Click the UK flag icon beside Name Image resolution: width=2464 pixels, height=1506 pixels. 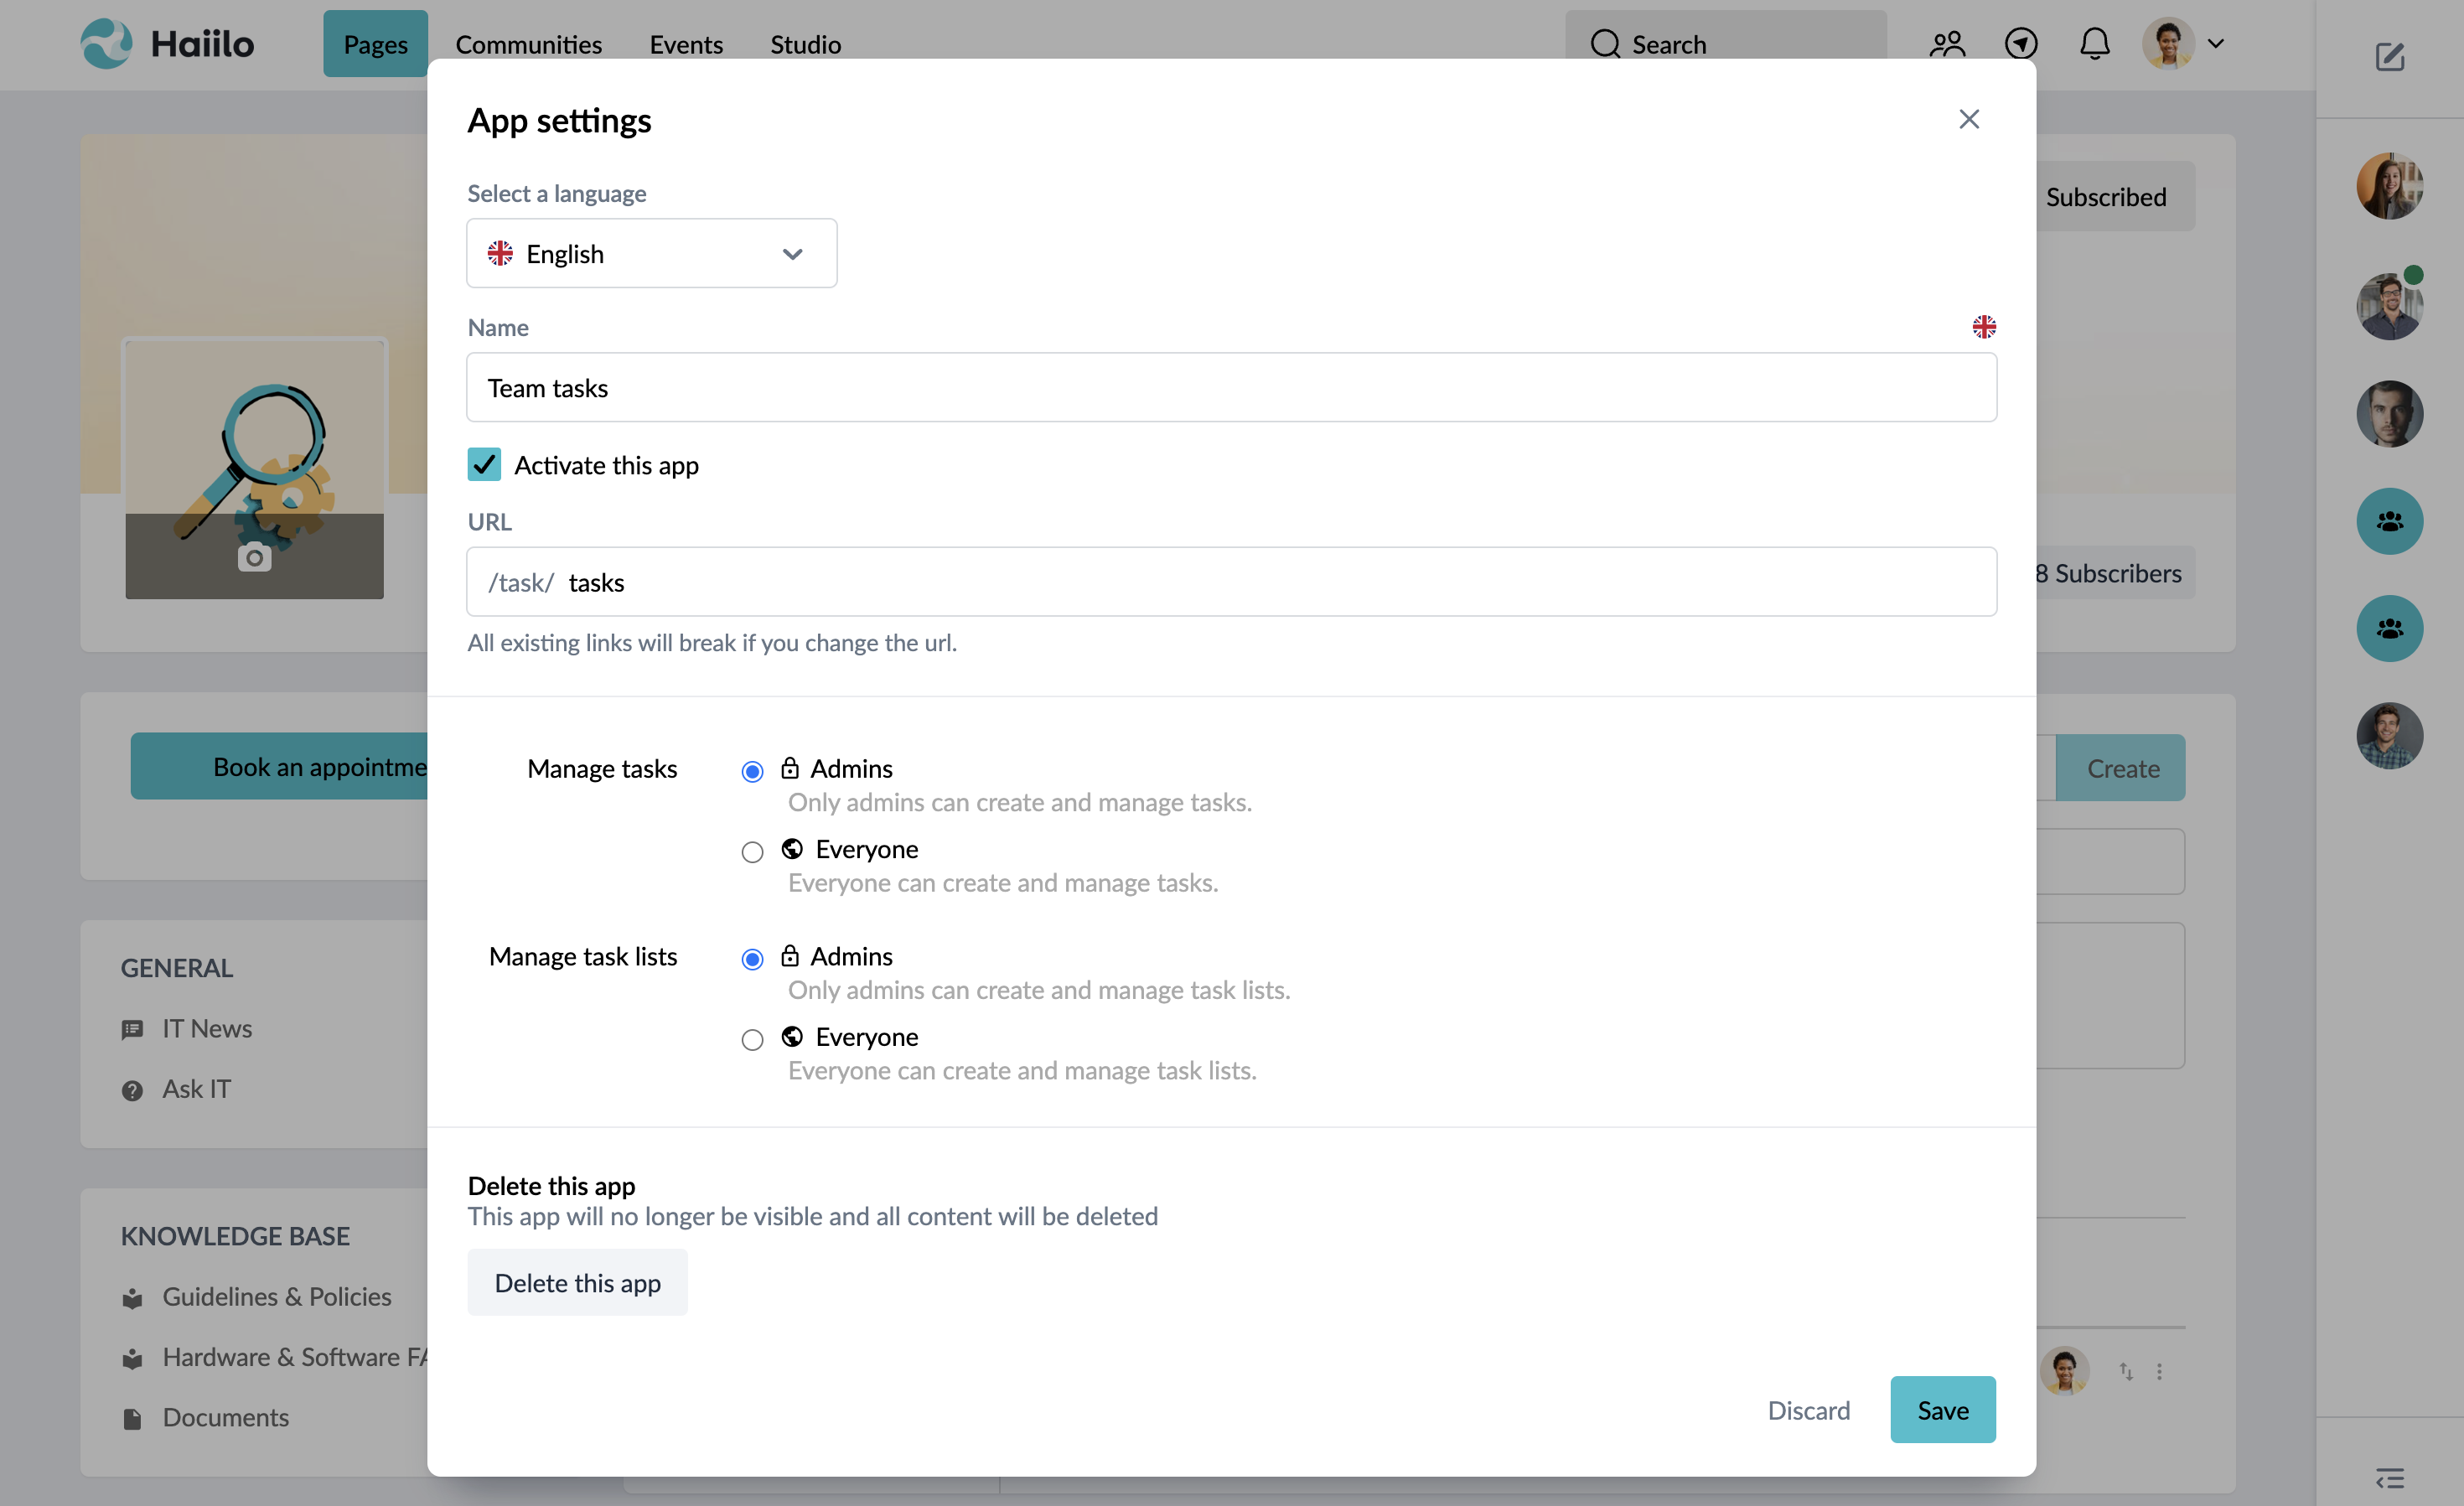(x=1984, y=326)
